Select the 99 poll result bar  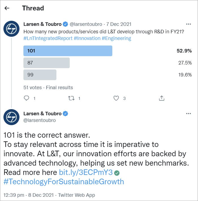coord(40,75)
